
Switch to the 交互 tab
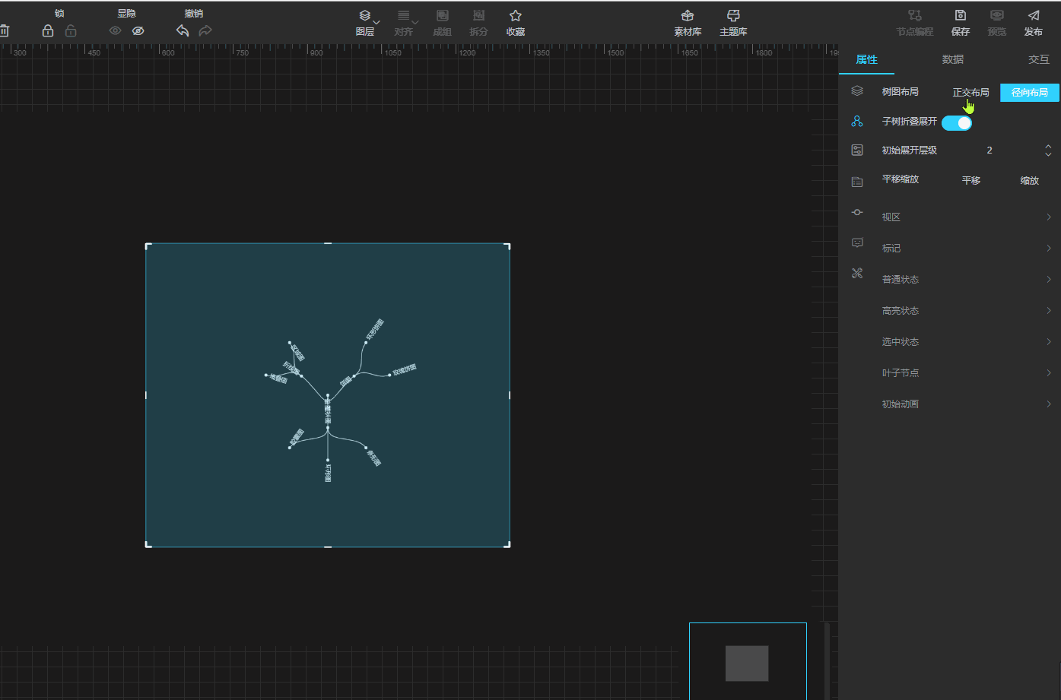(x=1039, y=59)
